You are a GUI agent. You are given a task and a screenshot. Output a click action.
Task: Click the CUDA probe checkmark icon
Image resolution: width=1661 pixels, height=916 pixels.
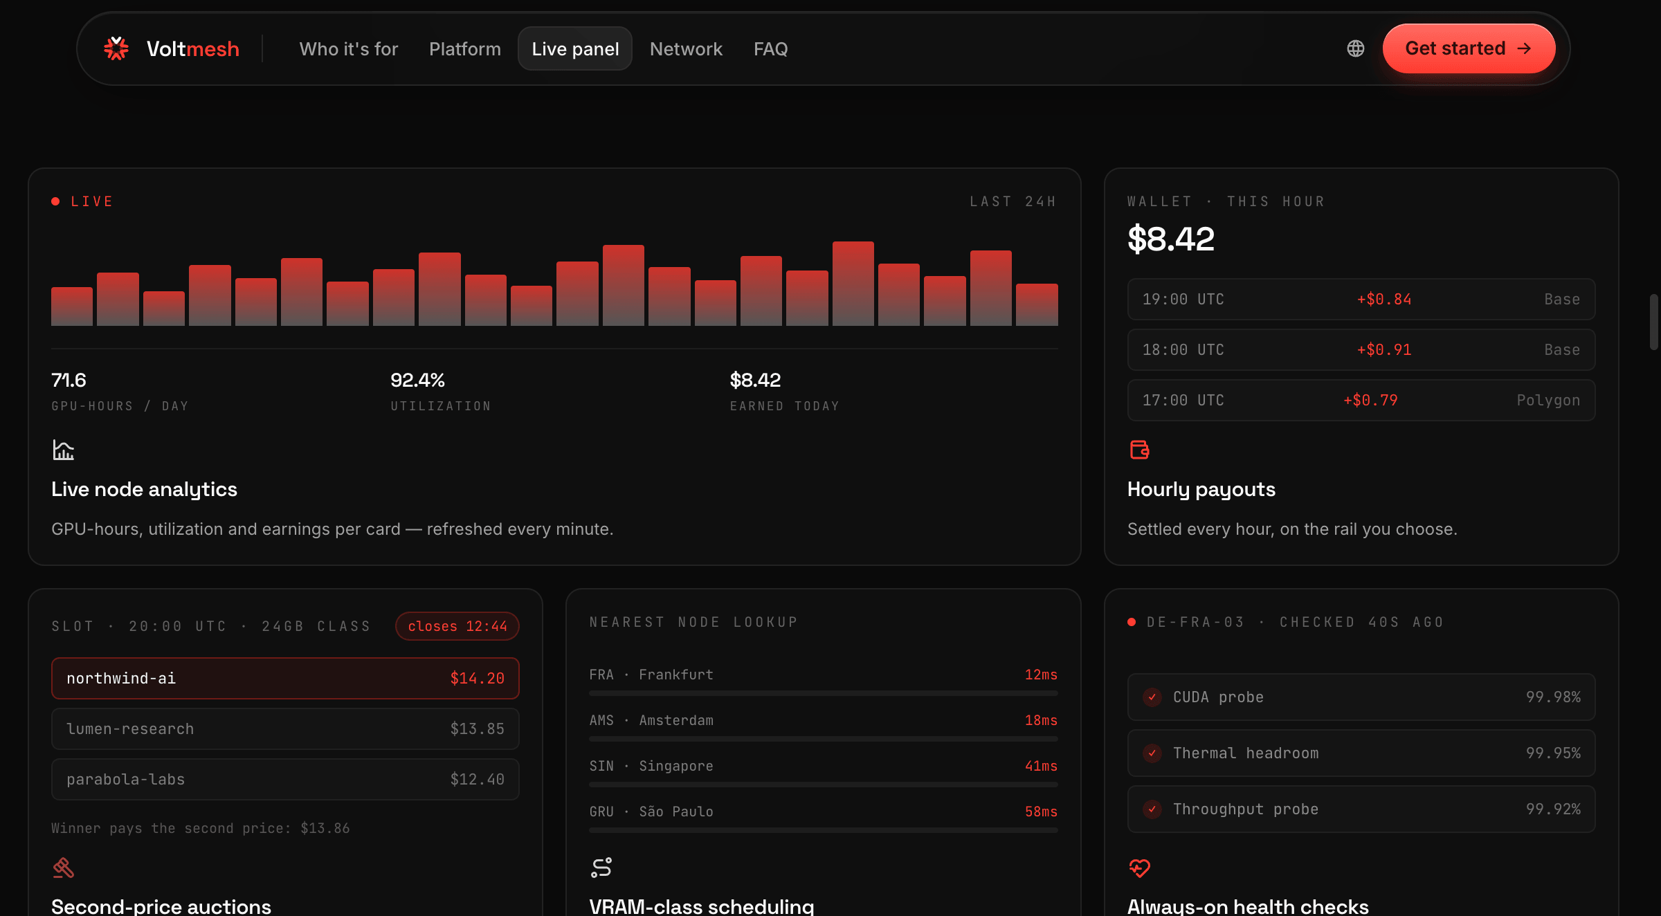[1152, 697]
